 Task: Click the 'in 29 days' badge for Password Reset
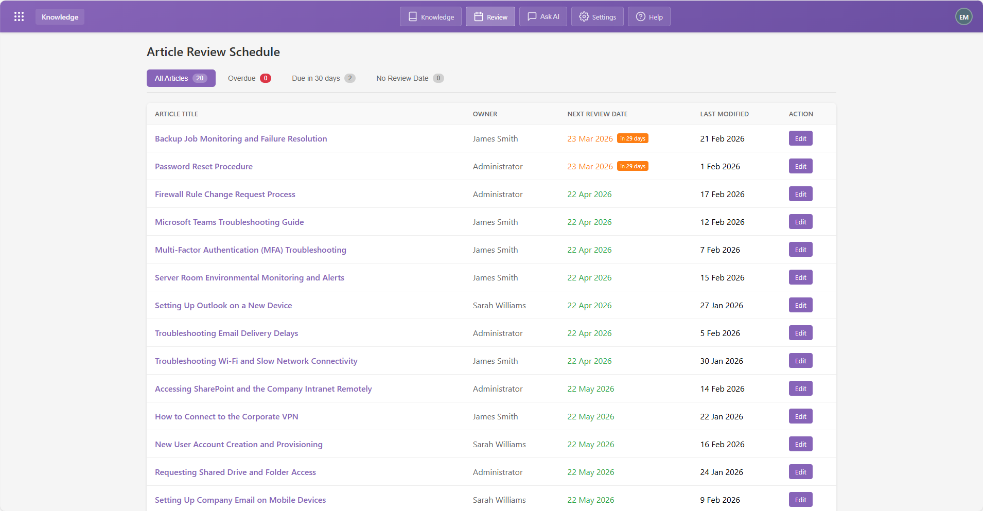633,166
